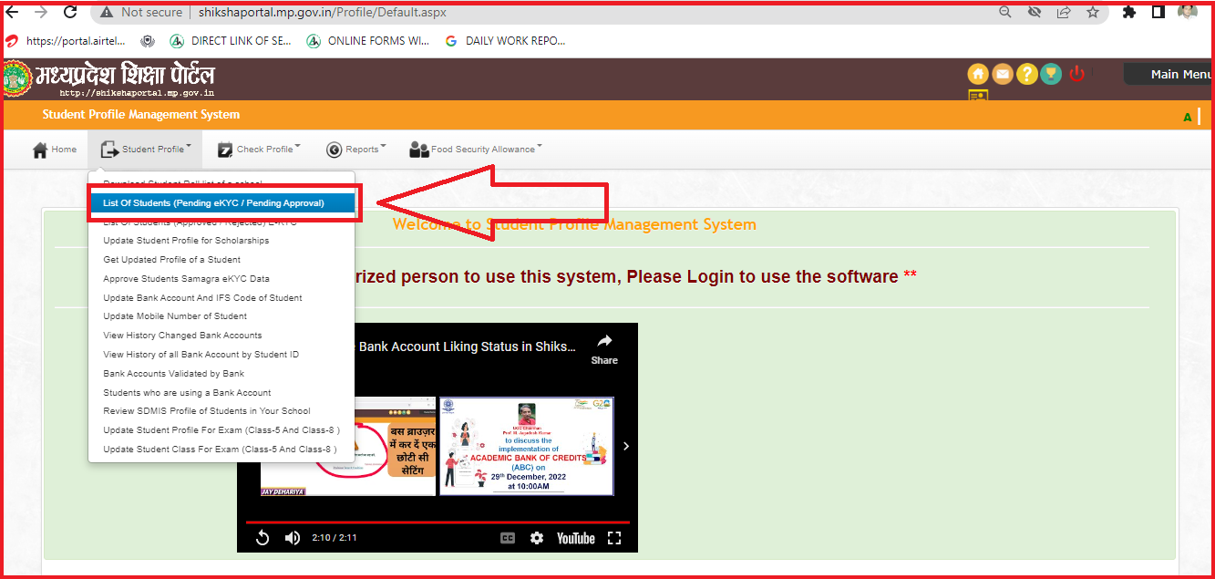Mute the video volume speaker
1215x579 pixels.
(293, 538)
